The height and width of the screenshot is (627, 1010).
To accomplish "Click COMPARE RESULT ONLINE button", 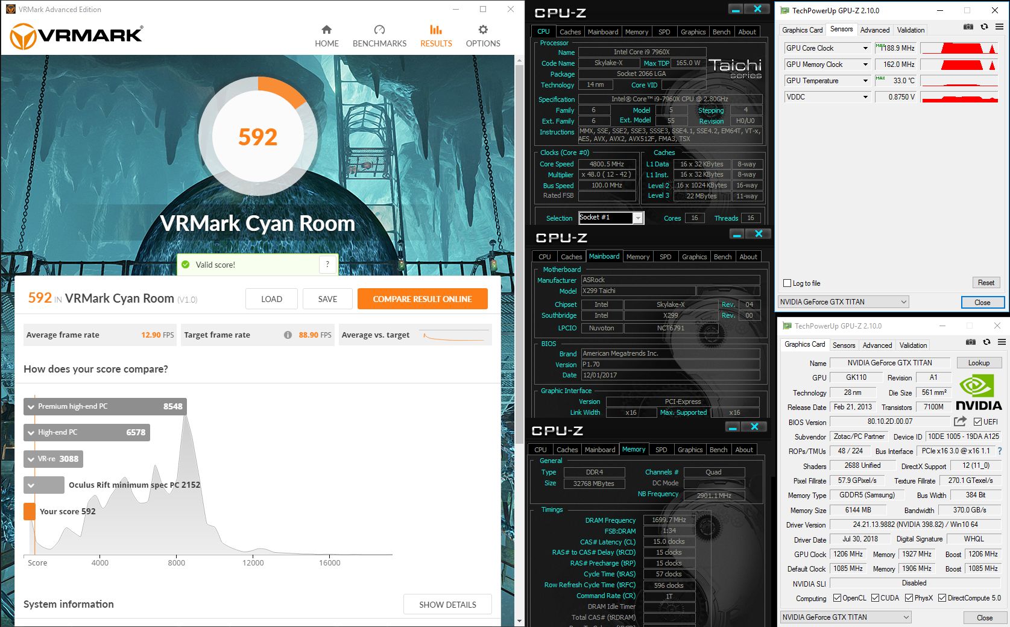I will [422, 299].
